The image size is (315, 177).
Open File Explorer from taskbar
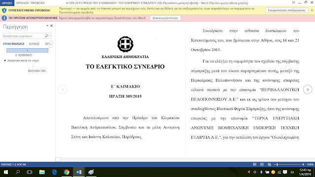(42, 172)
